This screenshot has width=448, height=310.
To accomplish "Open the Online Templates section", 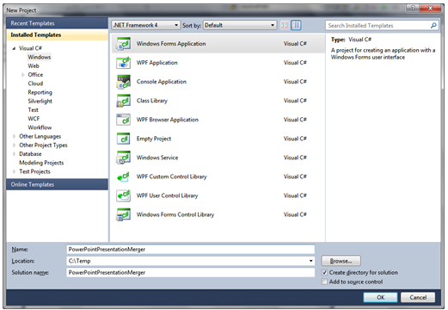I will click(x=57, y=184).
